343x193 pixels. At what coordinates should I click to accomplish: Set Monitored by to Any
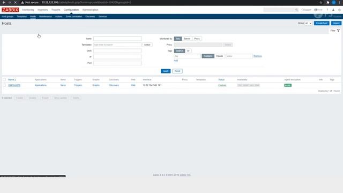[x=178, y=39]
